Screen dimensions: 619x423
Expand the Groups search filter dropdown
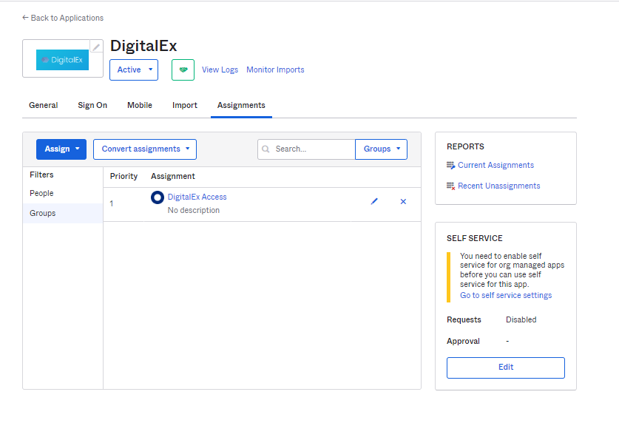point(381,149)
